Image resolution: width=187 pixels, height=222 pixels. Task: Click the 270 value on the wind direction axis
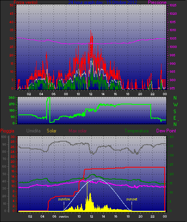tap(12, 104)
